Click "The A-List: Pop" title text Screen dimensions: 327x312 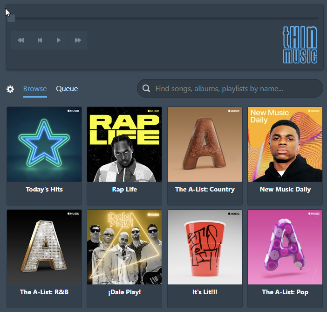(x=285, y=292)
